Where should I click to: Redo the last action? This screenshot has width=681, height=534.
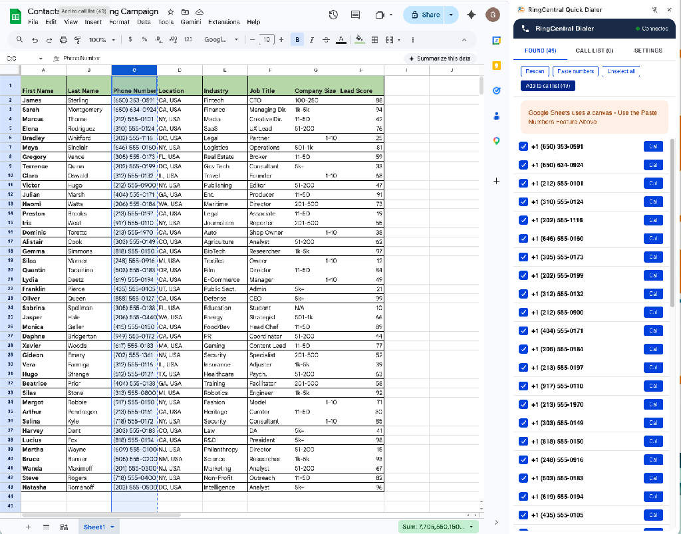[x=49, y=39]
